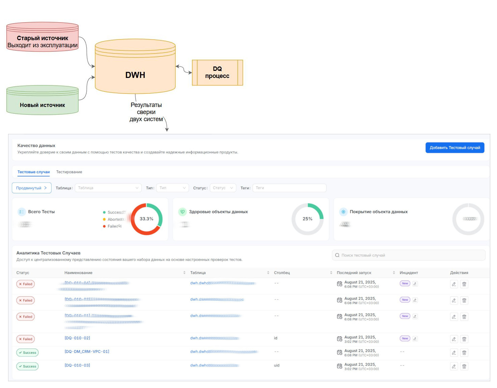Focus the Поиск тестовый случай search field
Screen dimensions: 497x388
pos(409,255)
